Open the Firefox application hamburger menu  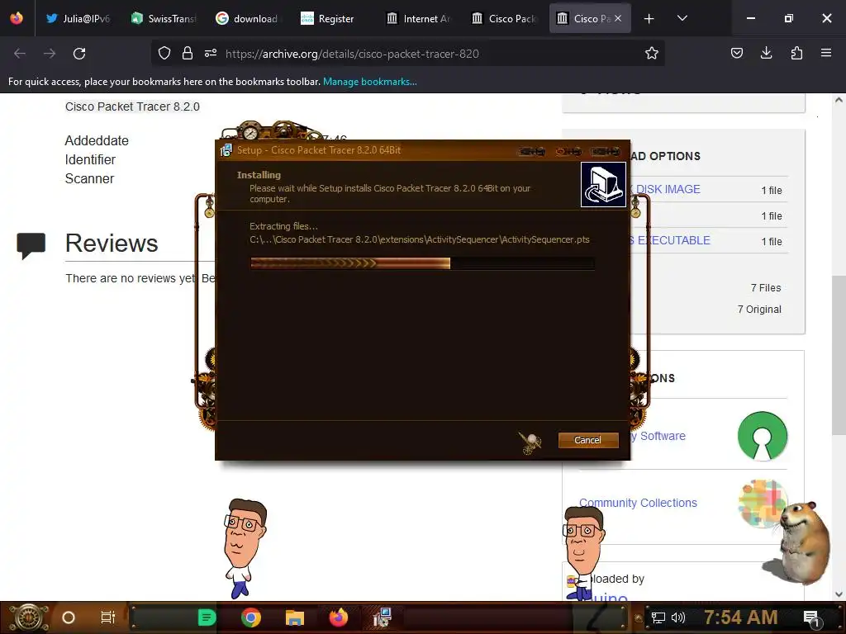tap(826, 54)
